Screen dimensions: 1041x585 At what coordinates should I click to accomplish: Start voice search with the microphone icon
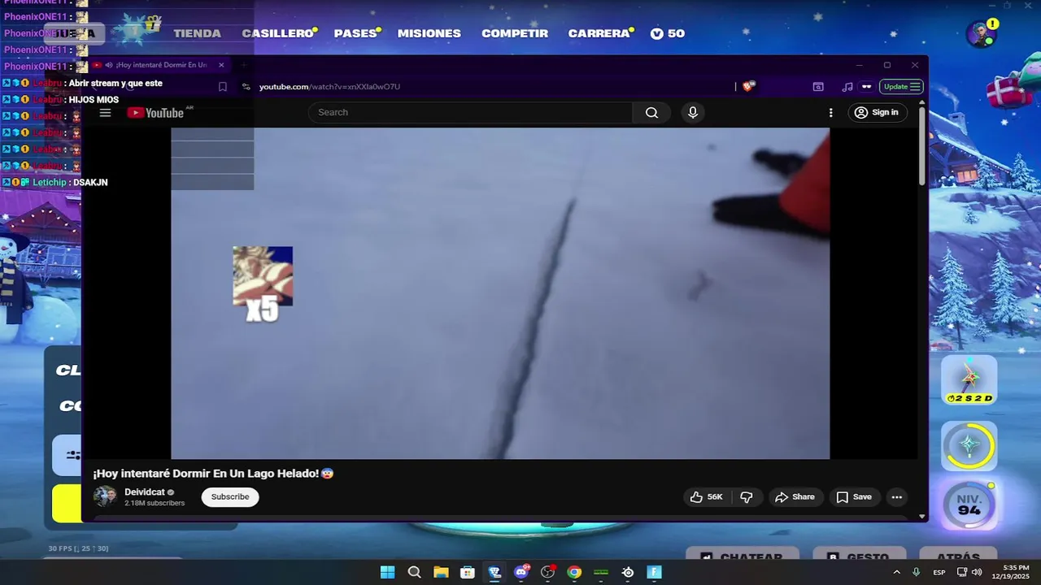click(x=693, y=113)
